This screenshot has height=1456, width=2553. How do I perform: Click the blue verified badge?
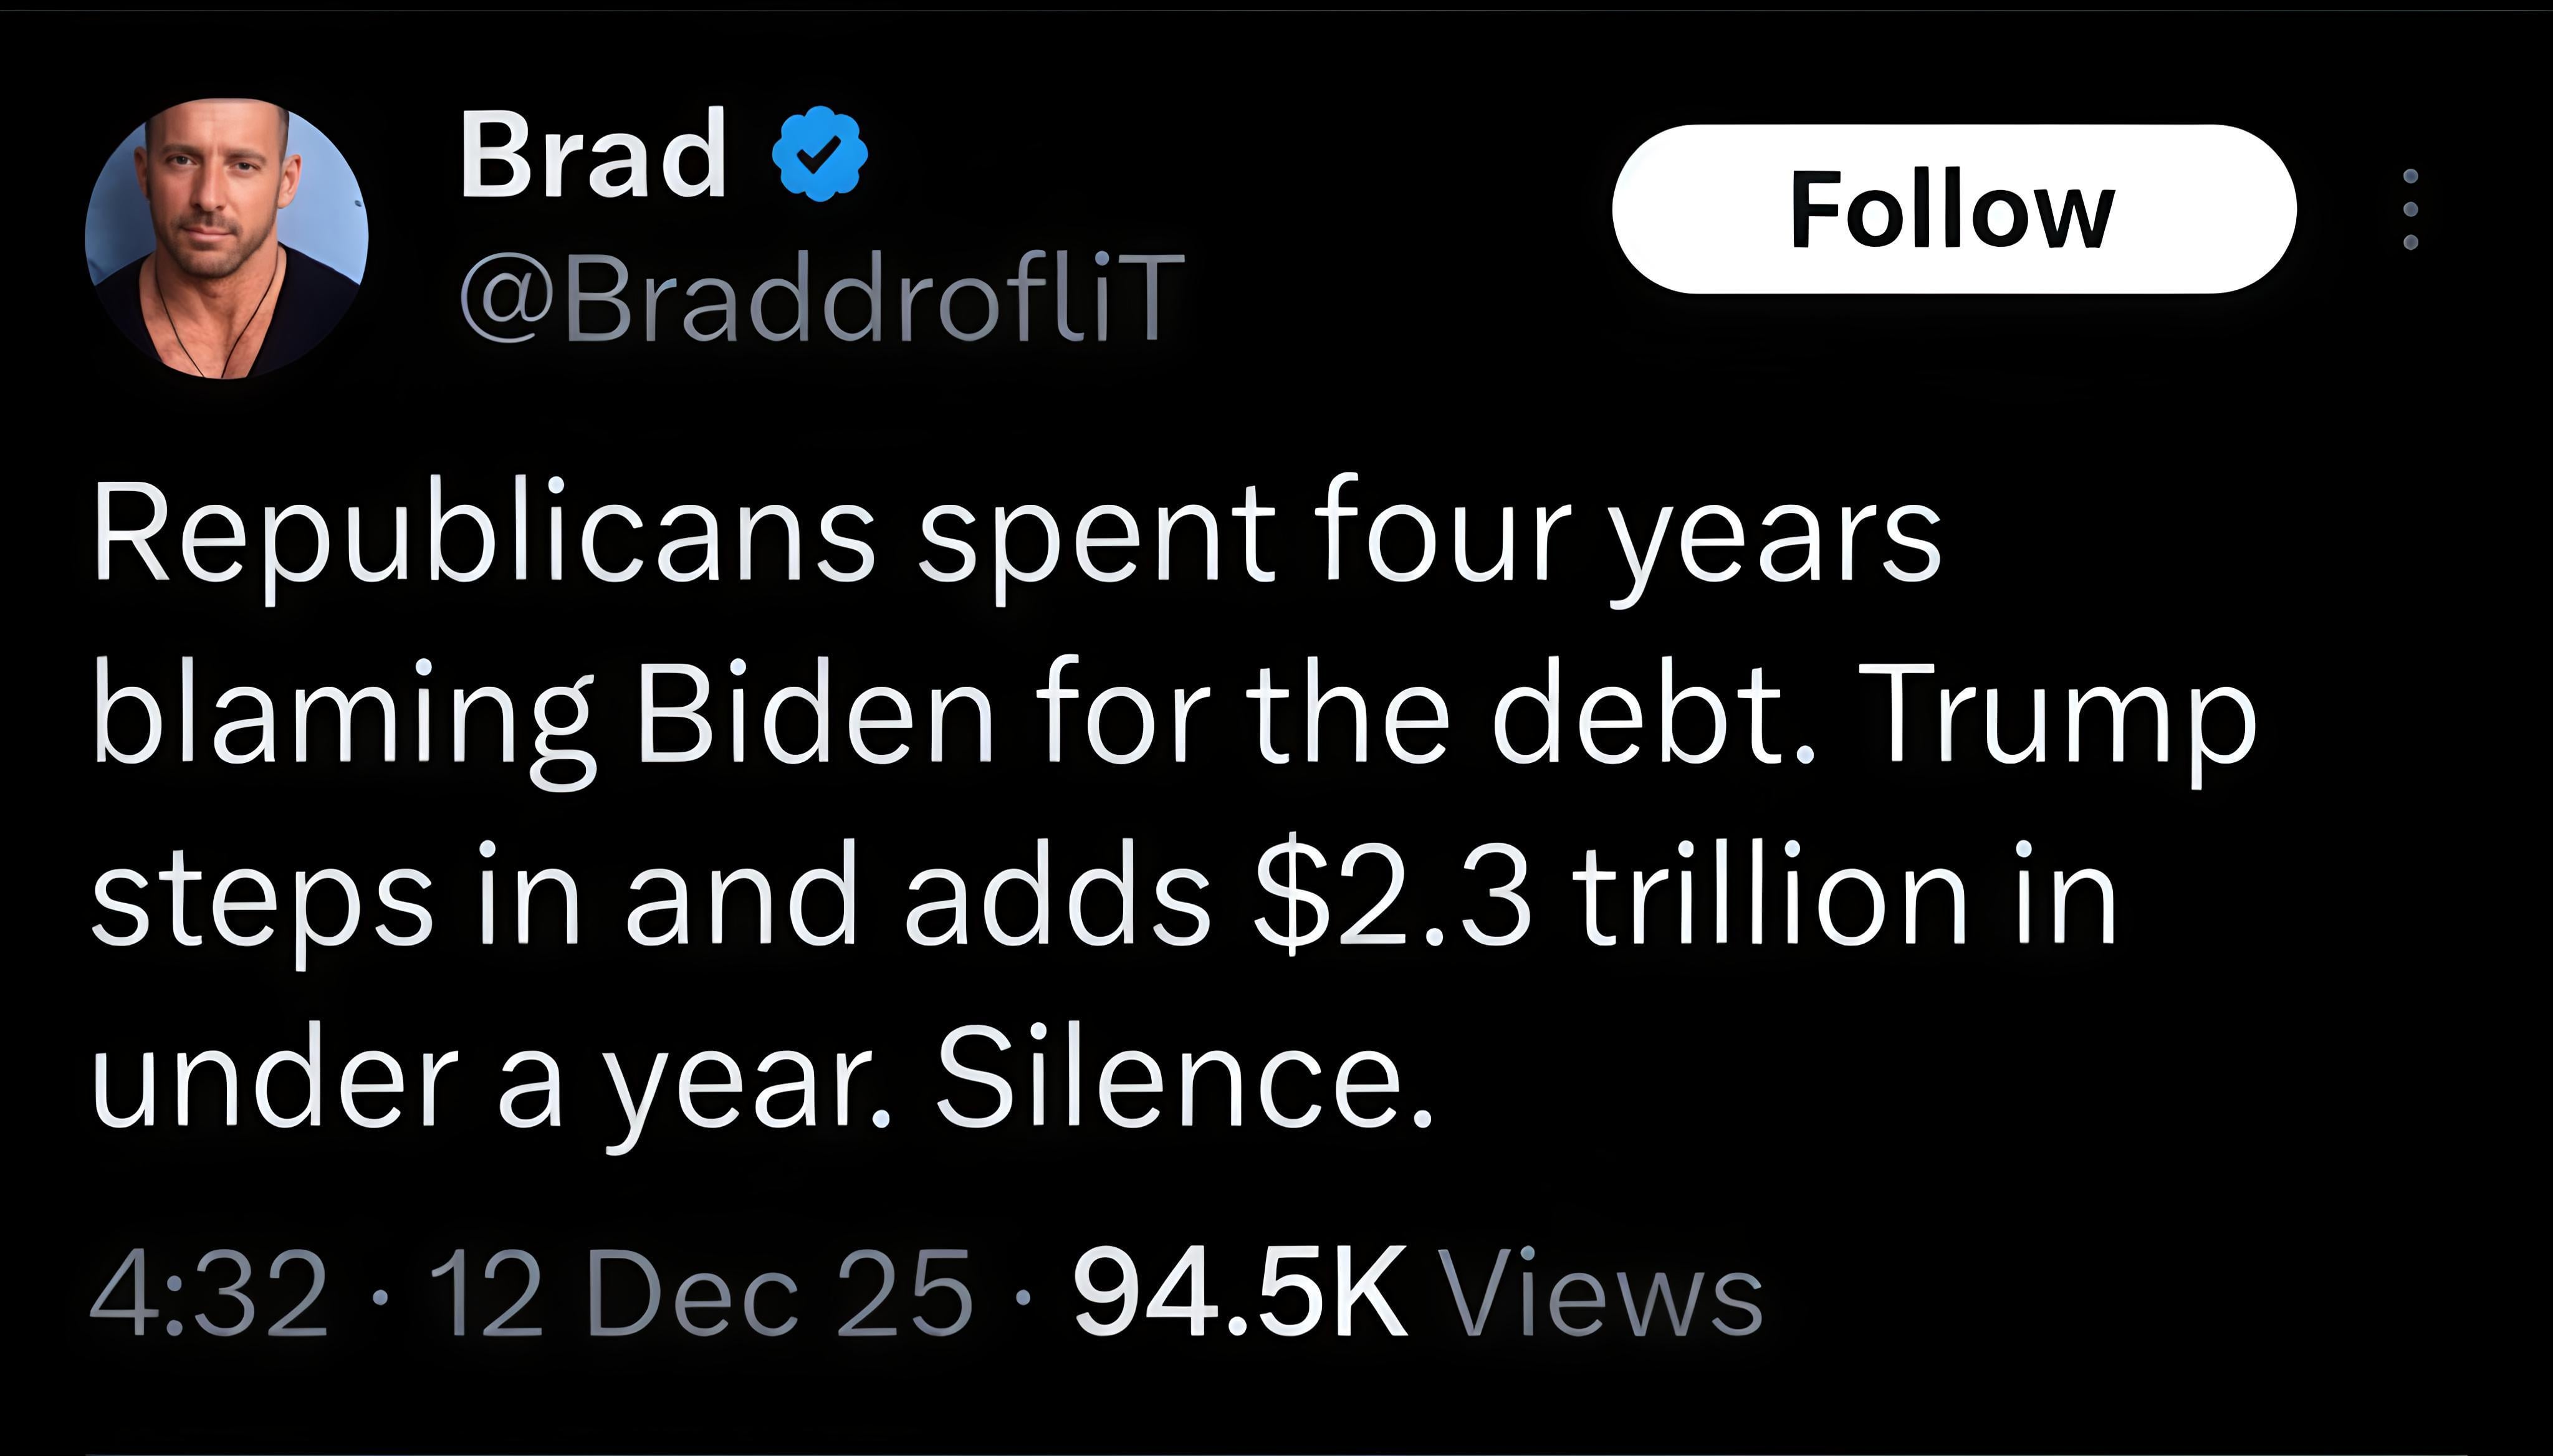point(820,154)
